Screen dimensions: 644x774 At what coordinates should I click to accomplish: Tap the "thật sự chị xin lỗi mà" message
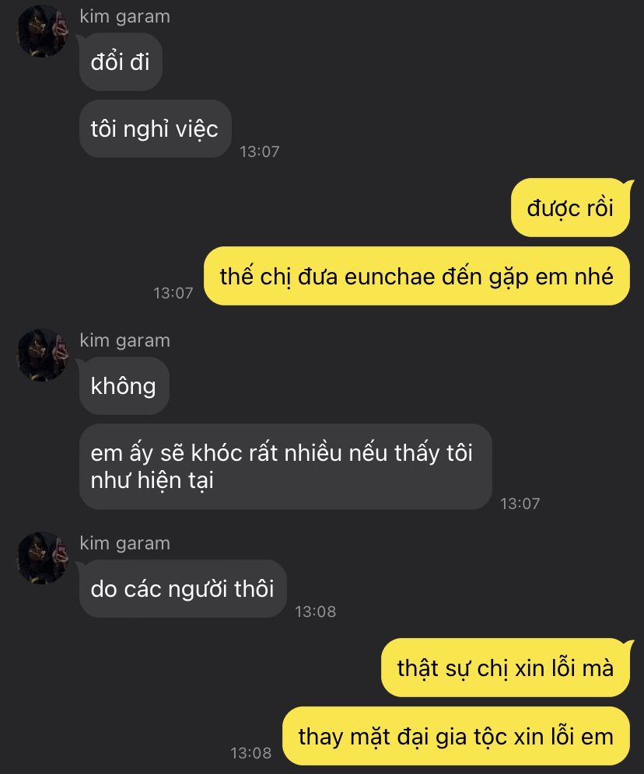tap(506, 668)
